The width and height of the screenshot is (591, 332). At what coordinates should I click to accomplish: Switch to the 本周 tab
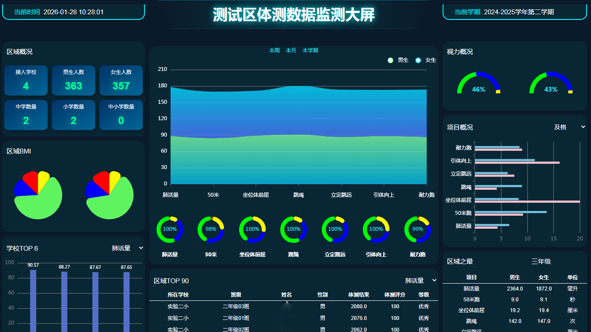point(274,51)
